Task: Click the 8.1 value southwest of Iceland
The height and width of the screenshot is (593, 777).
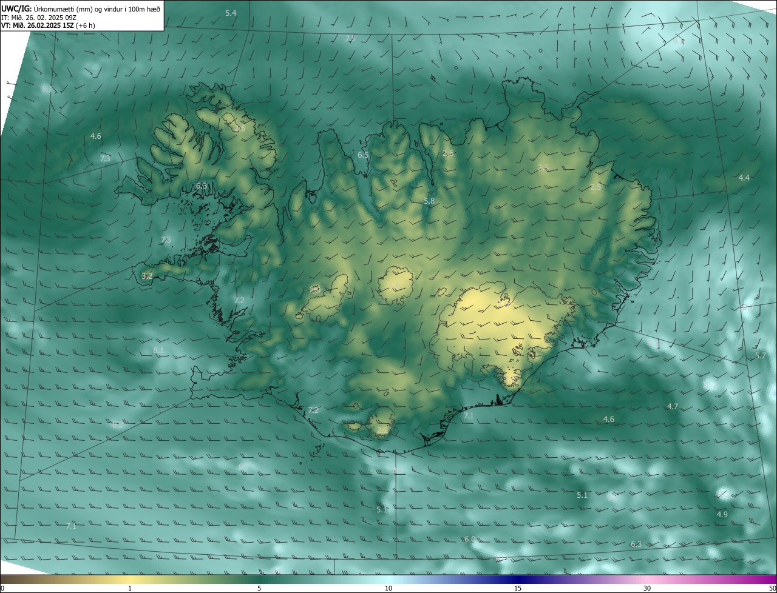Action: coord(158,350)
